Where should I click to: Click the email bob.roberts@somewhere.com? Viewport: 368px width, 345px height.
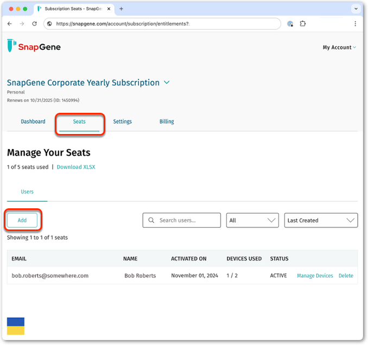coord(50,276)
